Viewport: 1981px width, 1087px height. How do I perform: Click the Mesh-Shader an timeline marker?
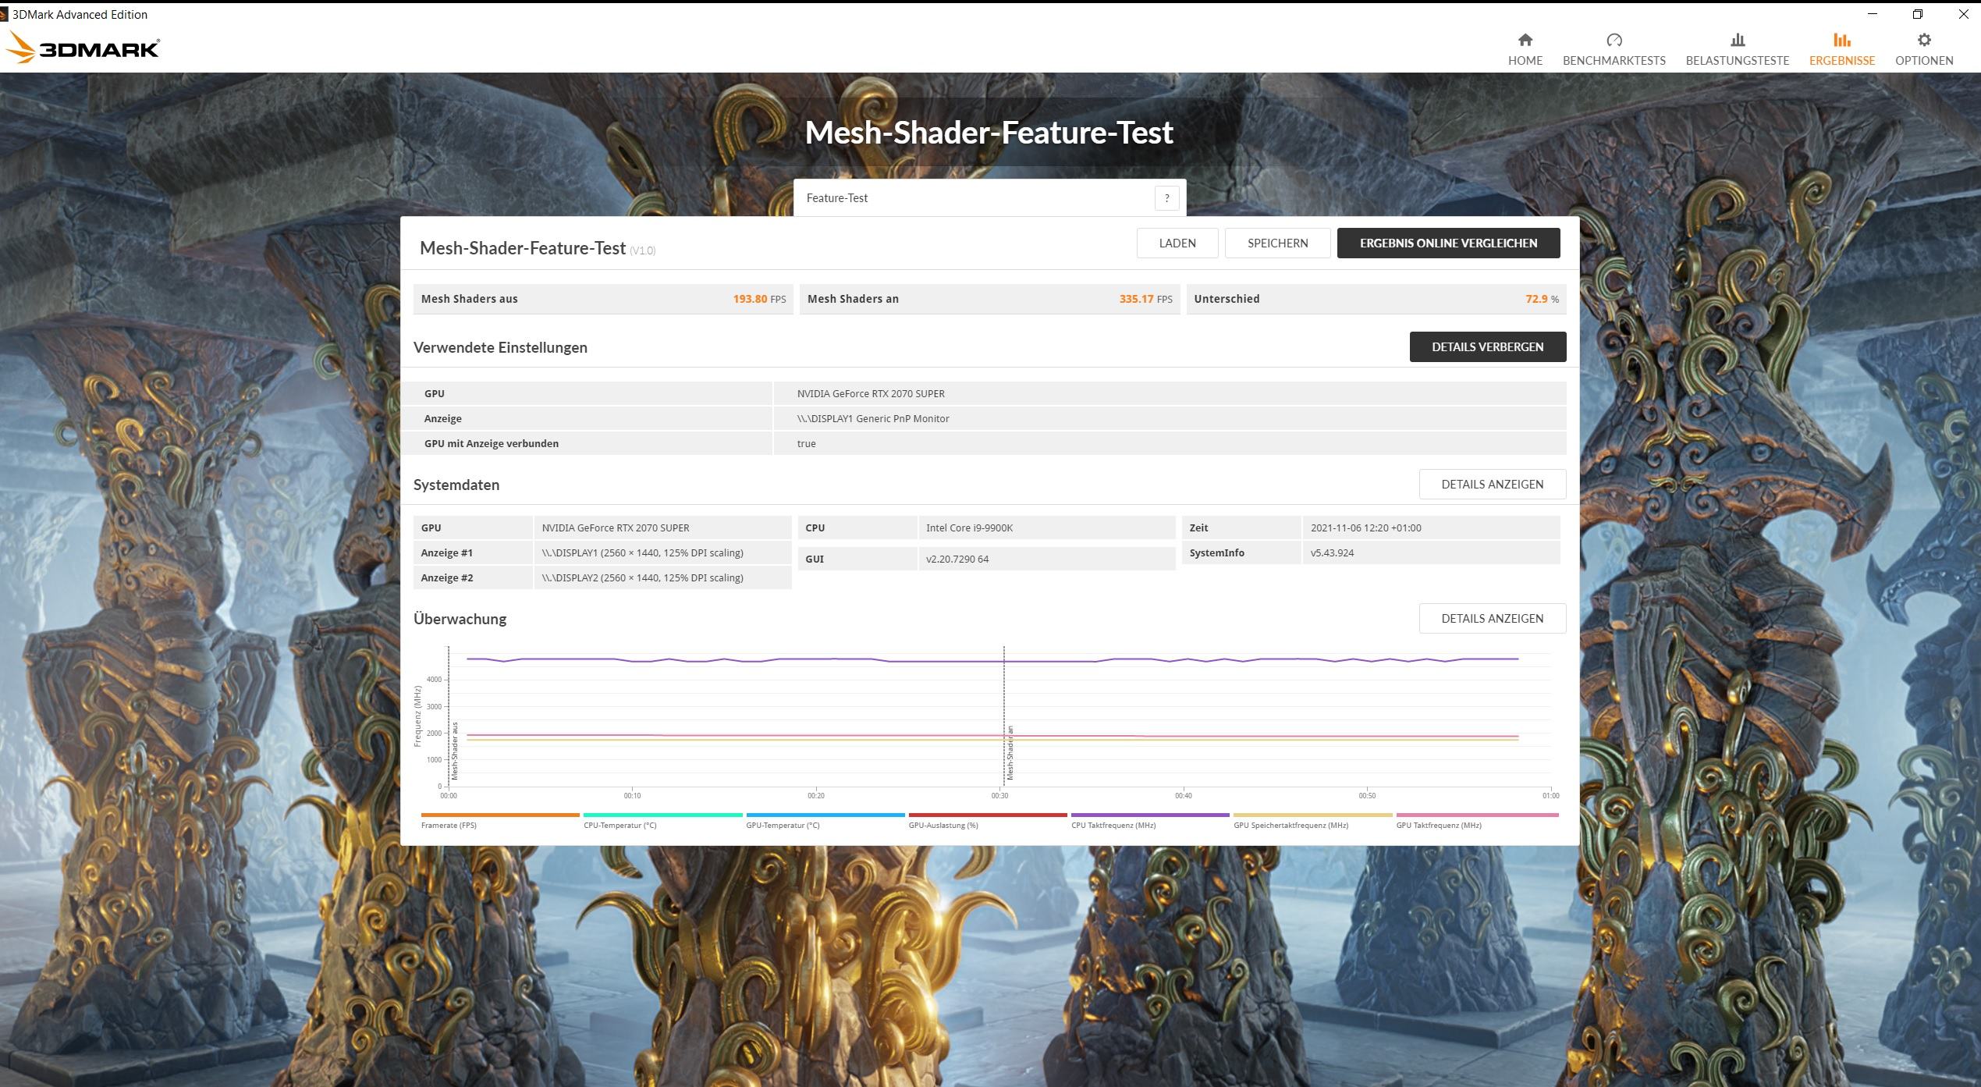tap(1010, 753)
